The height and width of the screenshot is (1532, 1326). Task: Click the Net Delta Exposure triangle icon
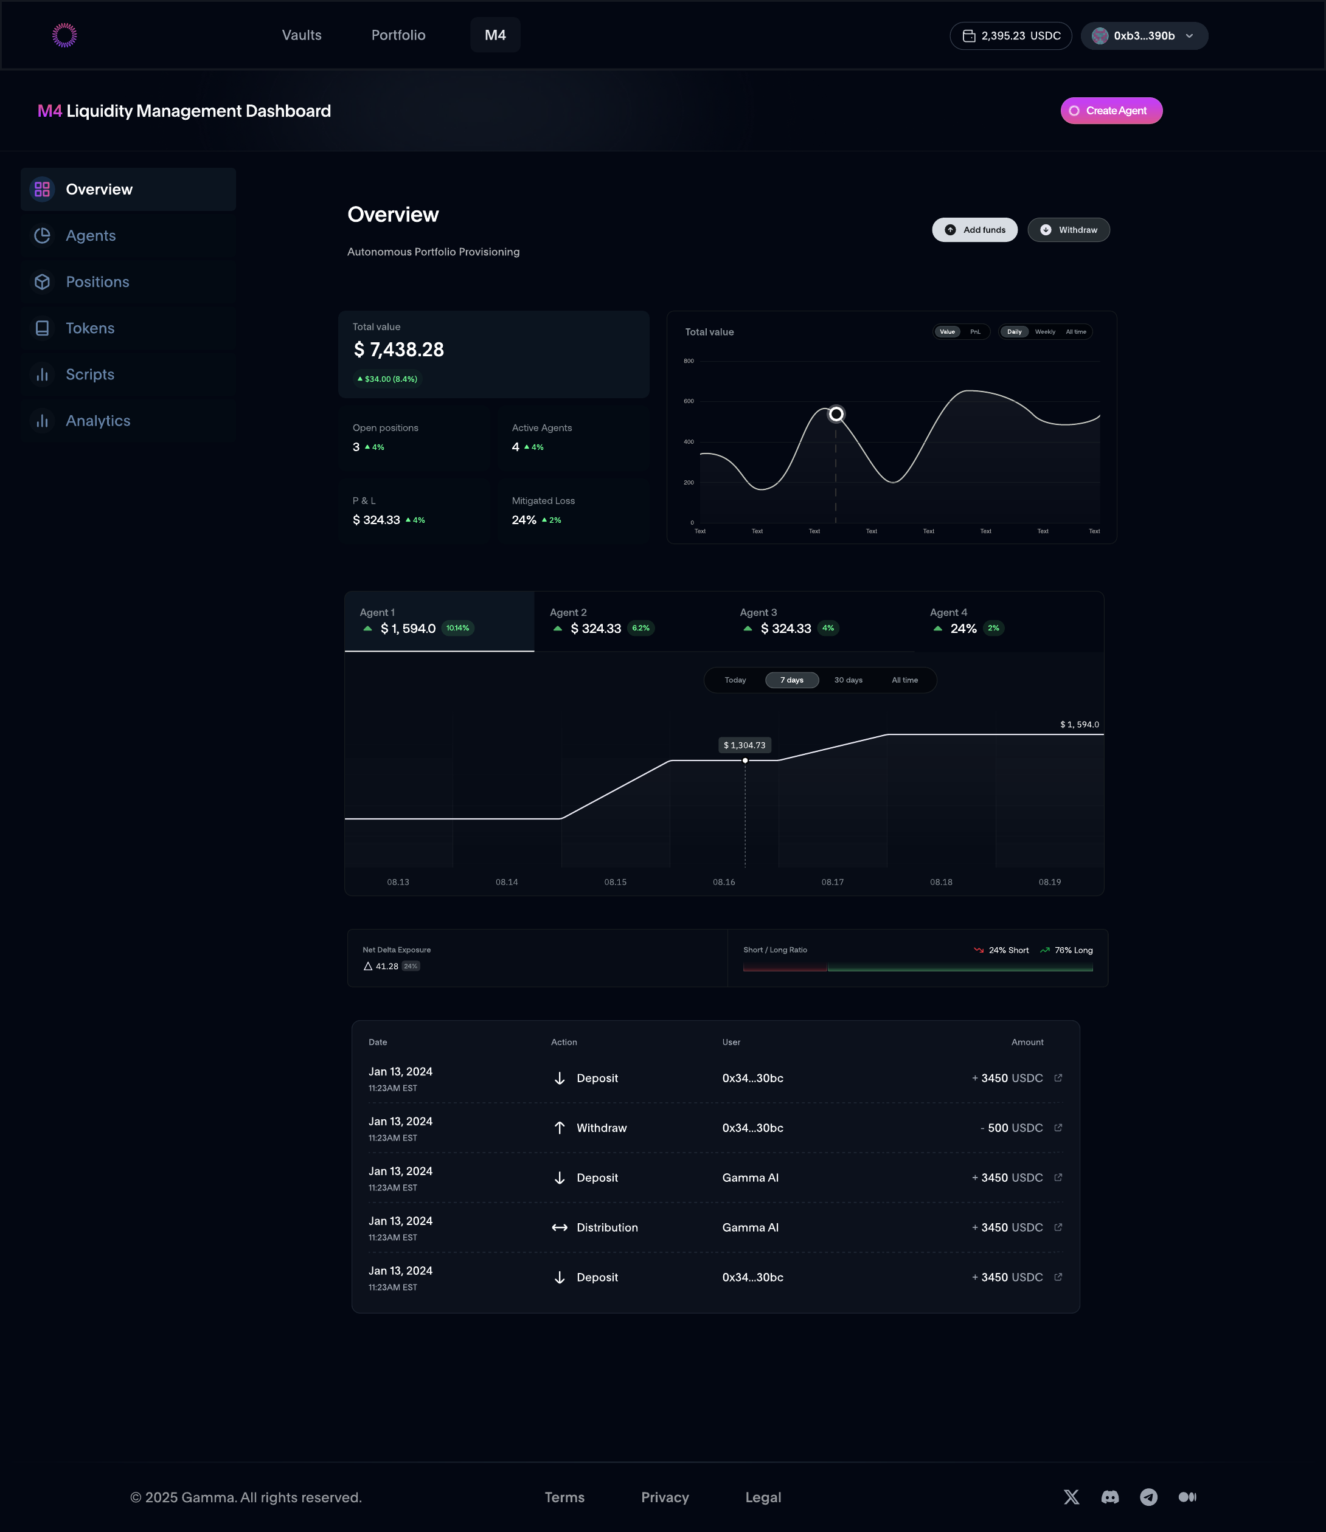[368, 967]
